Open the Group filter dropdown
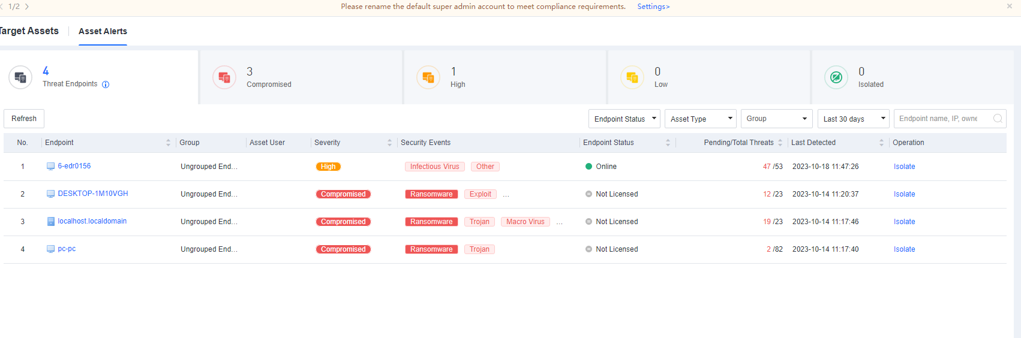 [776, 119]
